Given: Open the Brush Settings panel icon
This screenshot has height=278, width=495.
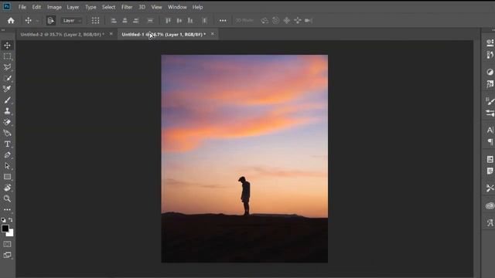Looking at the screenshot, I should coord(490,101).
